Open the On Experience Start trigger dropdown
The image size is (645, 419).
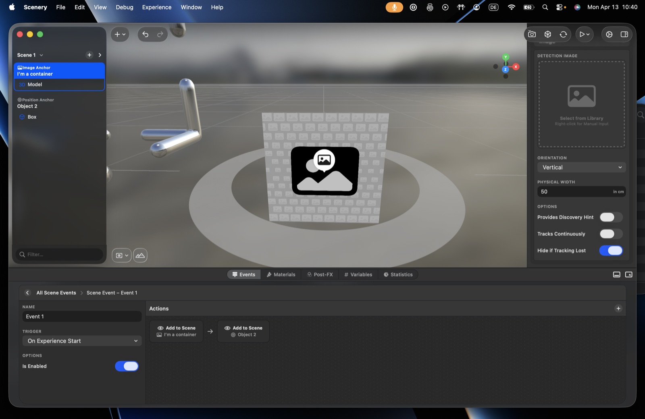[82, 341]
